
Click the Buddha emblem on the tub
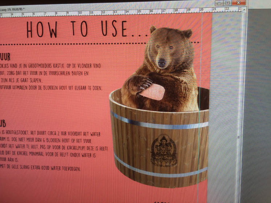(x=164, y=150)
